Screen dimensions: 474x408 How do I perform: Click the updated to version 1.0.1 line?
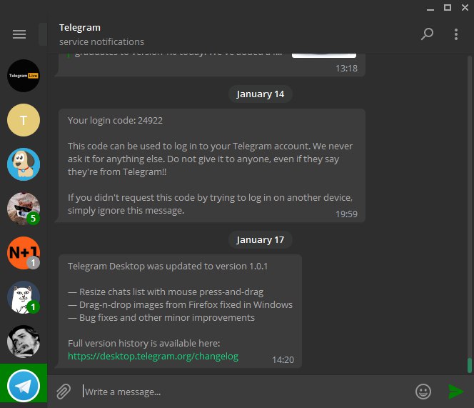point(168,267)
